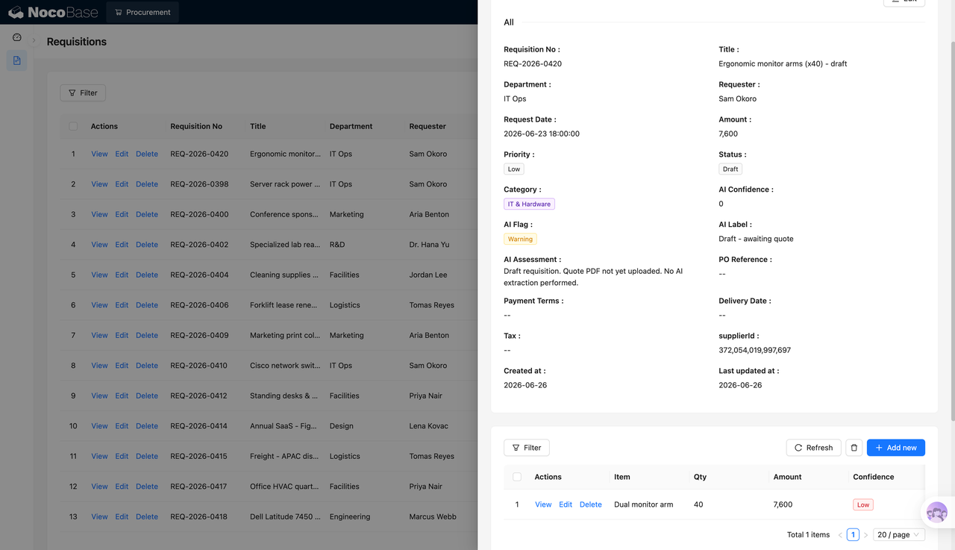Click the drawer vertical scrollbar
The width and height of the screenshot is (955, 550).
pyautogui.click(x=952, y=231)
